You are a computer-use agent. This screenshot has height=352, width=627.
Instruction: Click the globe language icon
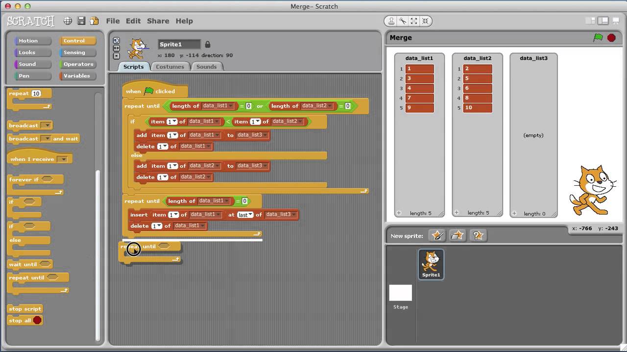pyautogui.click(x=68, y=21)
